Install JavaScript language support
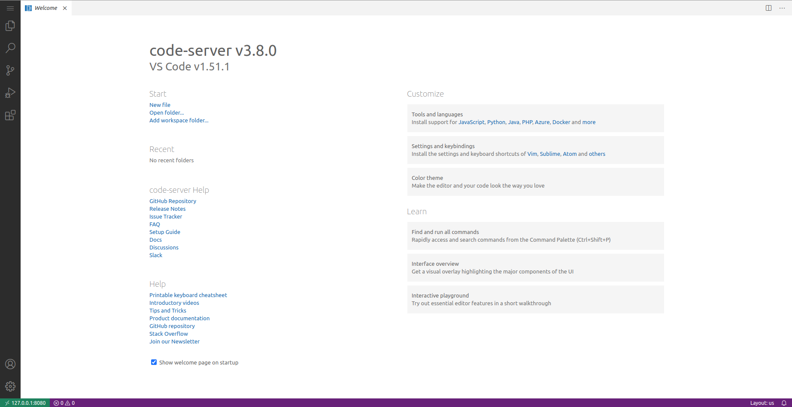 pyautogui.click(x=471, y=122)
